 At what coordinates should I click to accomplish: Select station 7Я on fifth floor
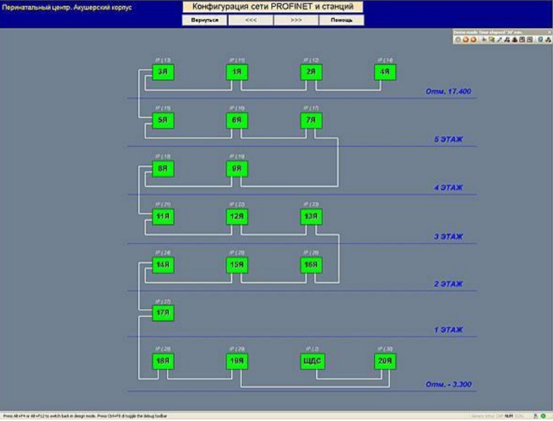(x=311, y=121)
